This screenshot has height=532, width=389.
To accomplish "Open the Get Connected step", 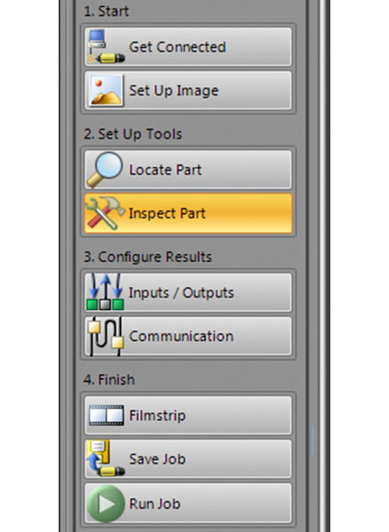I will click(188, 47).
